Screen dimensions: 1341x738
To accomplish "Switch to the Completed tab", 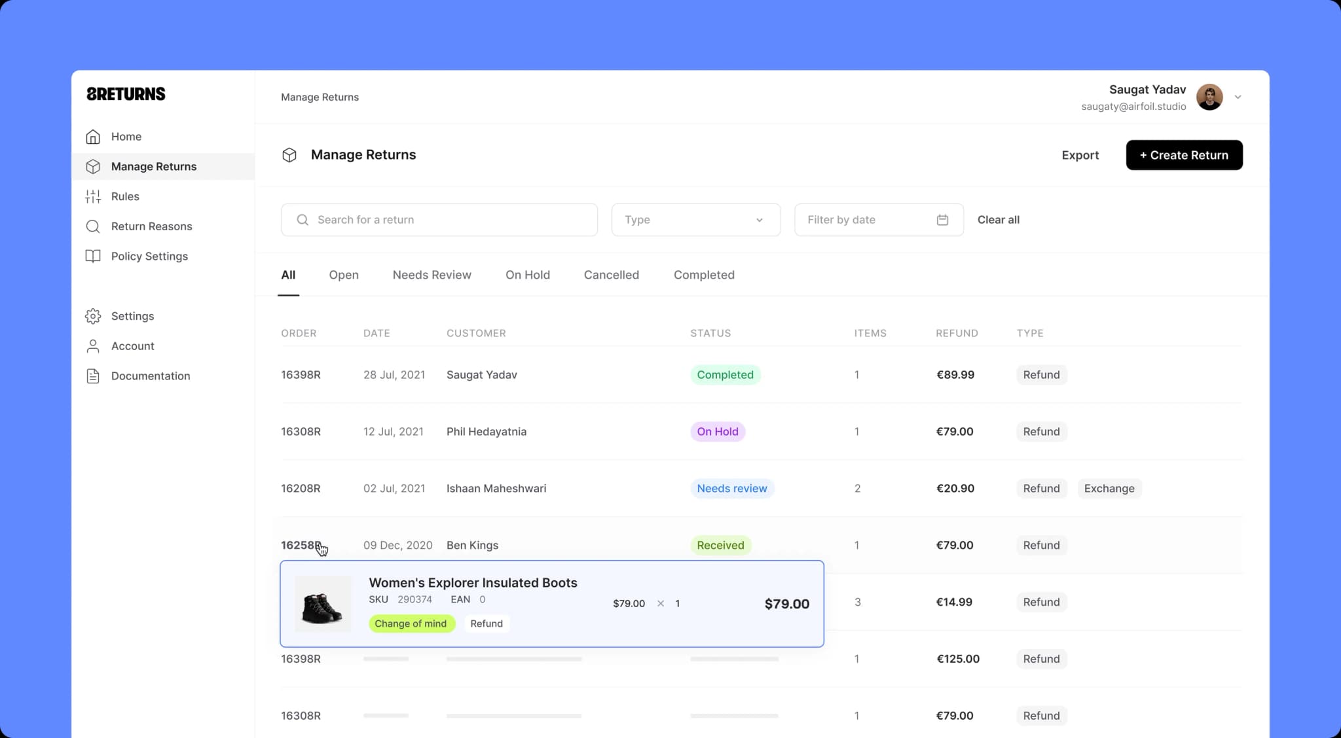I will point(704,275).
